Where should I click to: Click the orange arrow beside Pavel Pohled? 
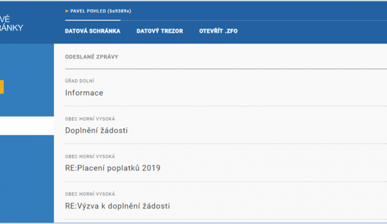(67, 10)
